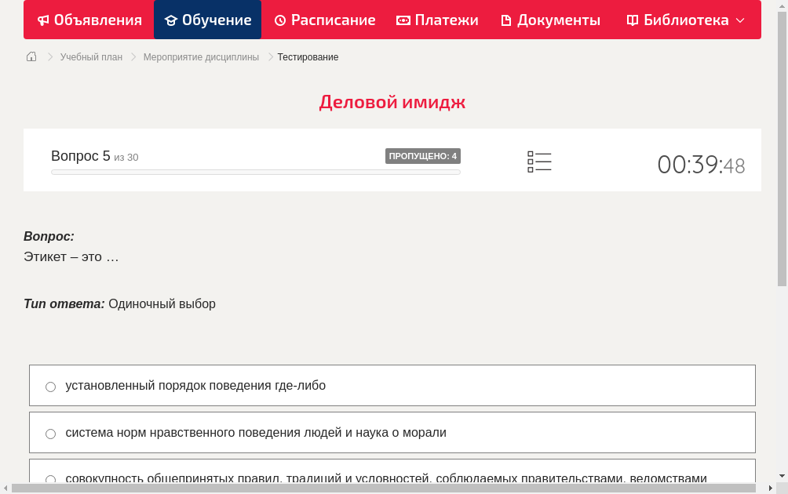Open the Учебный план breadcrumb link

tap(93, 56)
